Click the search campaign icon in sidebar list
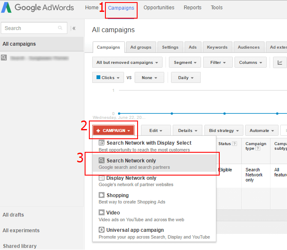Viewport: 287px width, 250px height. pyautogui.click(x=4, y=58)
